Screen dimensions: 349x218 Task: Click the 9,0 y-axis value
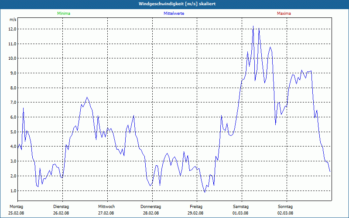coord(13,73)
